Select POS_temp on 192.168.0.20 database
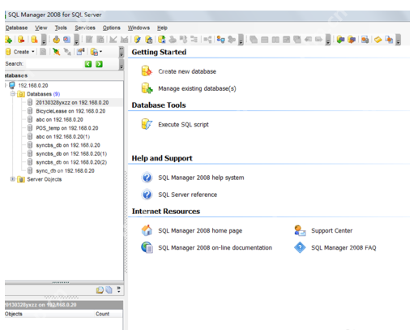This screenshot has width=418, height=330. click(67, 128)
